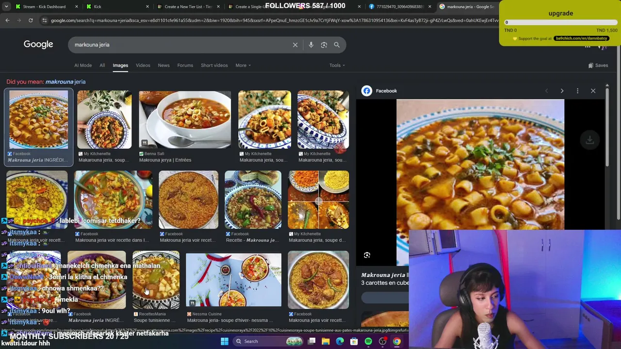
Task: Select the Images tab
Action: [120, 65]
